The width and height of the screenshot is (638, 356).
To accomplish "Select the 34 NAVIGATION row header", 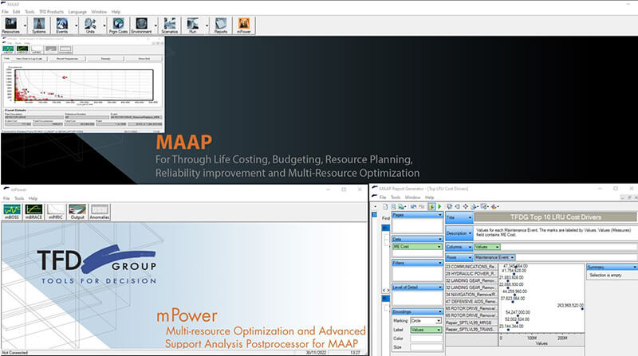I will (x=471, y=294).
